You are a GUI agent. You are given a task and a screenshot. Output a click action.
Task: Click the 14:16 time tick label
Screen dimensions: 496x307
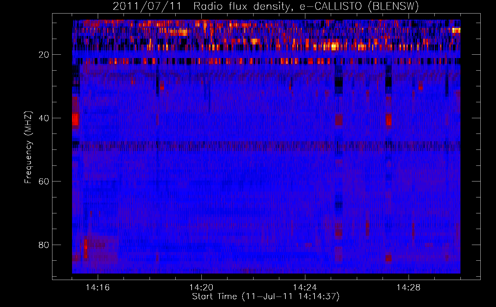(98, 287)
